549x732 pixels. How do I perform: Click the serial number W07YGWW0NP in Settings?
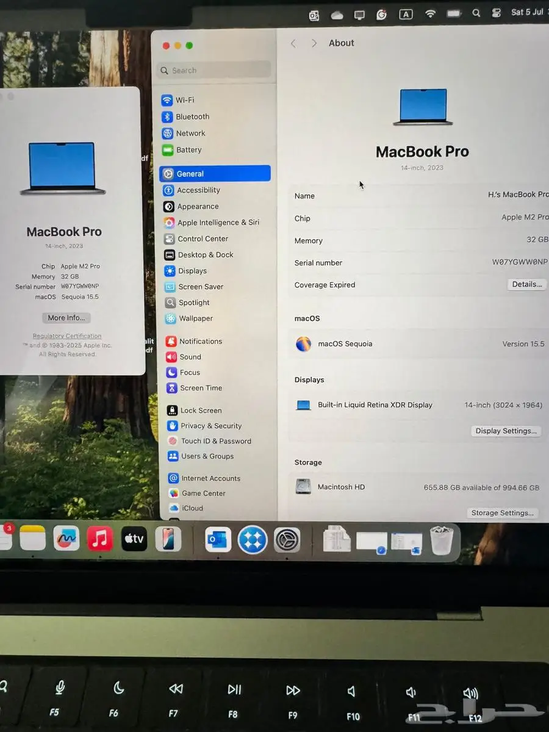tap(520, 262)
